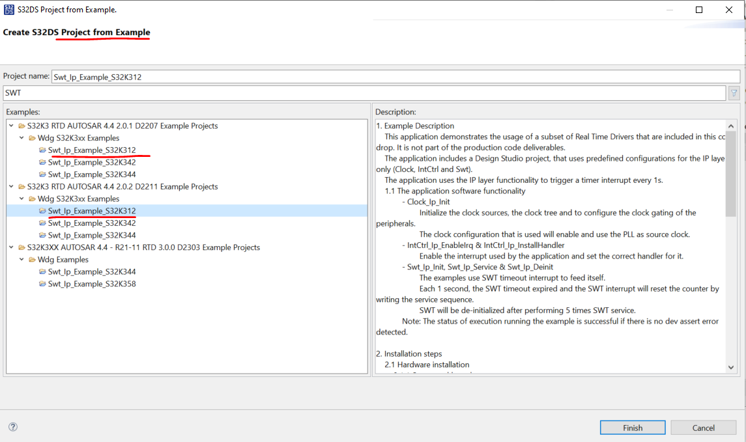Click the '2.1 Hardware installation' line

pyautogui.click(x=427, y=365)
